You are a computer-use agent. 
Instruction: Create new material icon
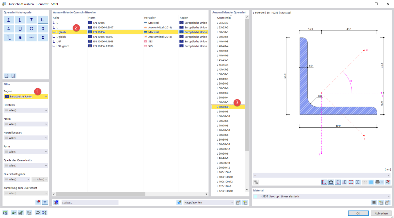tap(381, 202)
